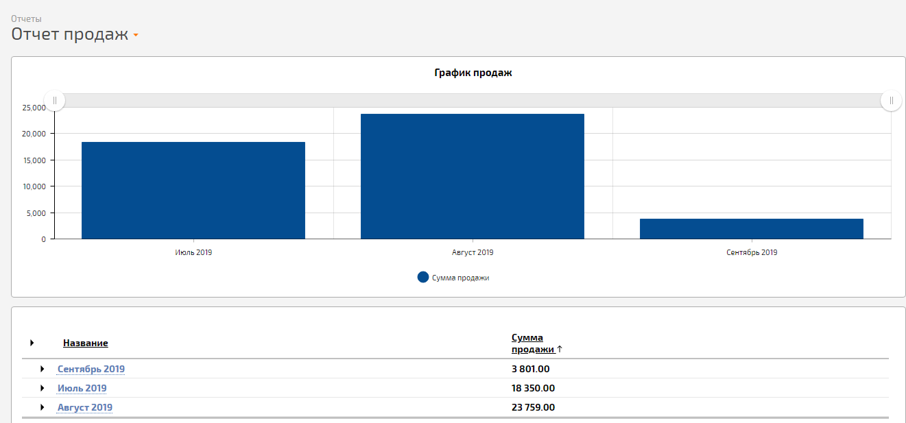Click the Отчеты breadcrumb link

coord(26,19)
